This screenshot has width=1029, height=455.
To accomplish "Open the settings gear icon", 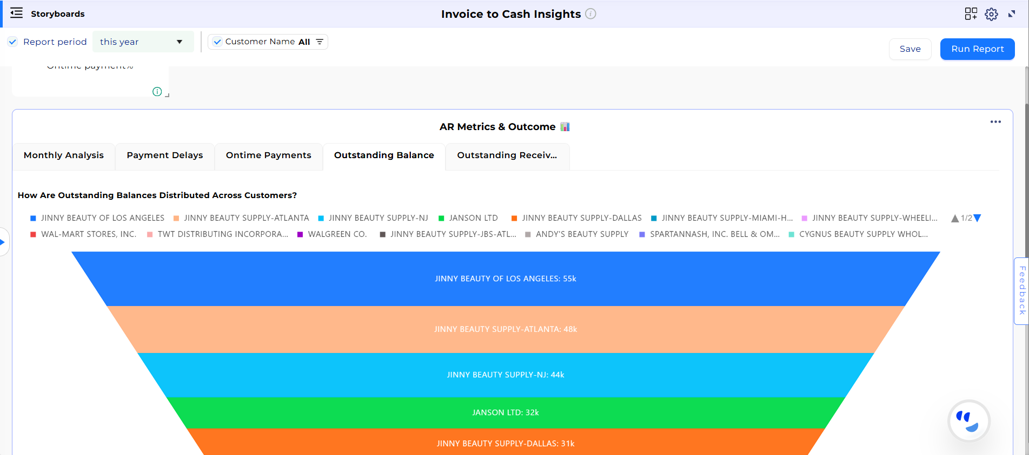I will [x=991, y=14].
